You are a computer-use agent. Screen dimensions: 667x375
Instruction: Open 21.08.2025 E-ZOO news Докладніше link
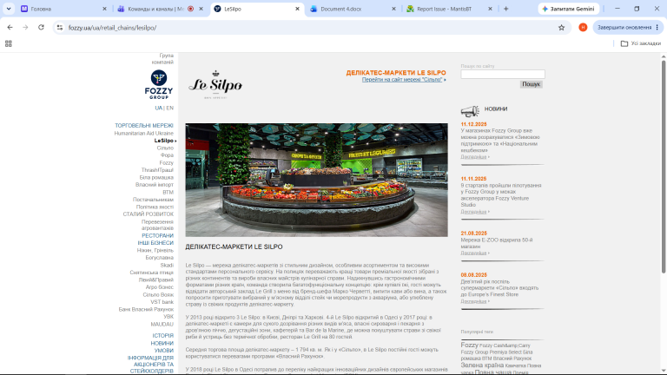473,253
